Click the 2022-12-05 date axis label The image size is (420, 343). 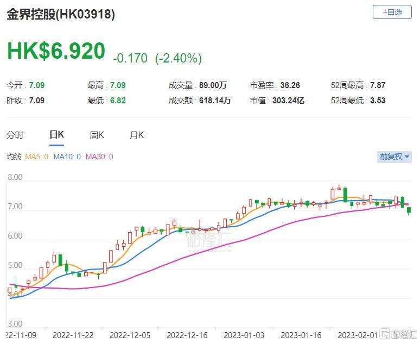coord(130,335)
